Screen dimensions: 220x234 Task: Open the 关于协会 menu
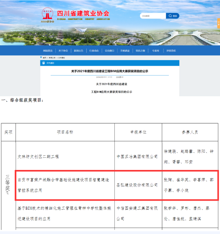(x=63, y=51)
